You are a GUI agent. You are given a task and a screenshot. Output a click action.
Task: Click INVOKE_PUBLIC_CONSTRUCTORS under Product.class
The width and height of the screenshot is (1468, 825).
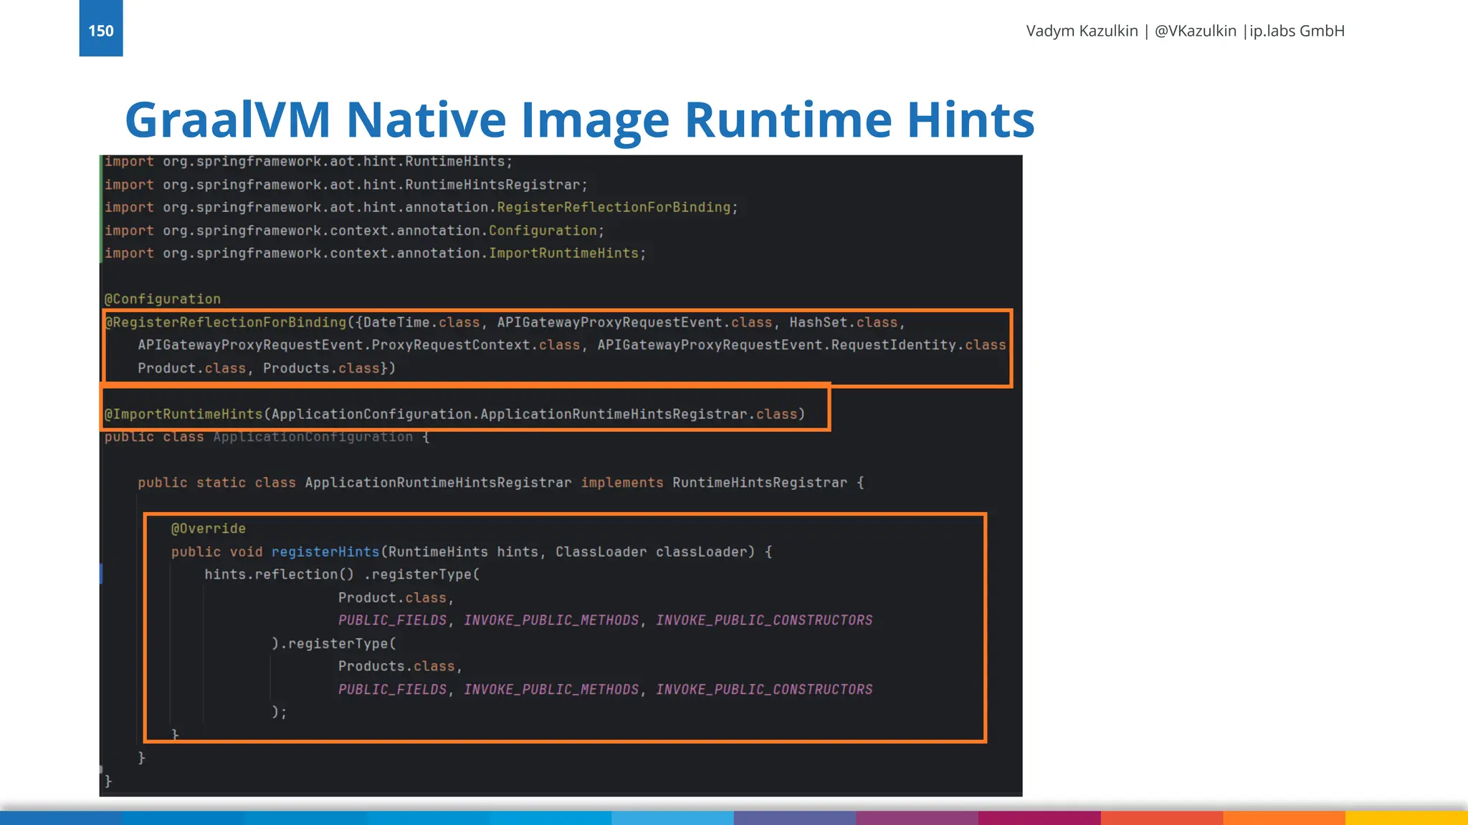tap(764, 620)
